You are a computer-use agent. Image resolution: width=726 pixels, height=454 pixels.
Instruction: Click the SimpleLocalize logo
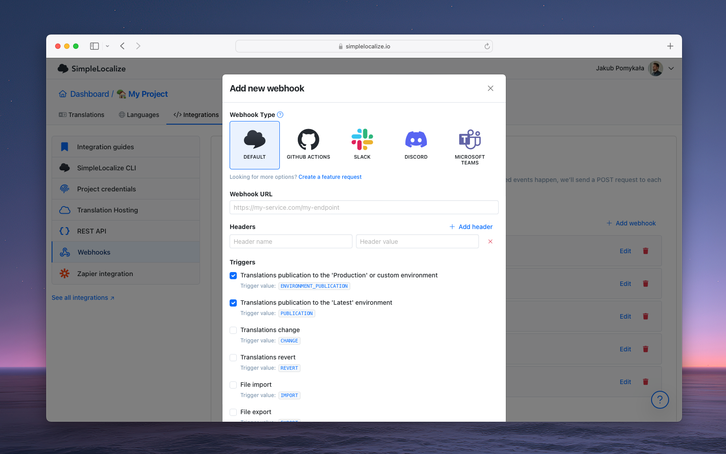pyautogui.click(x=91, y=69)
